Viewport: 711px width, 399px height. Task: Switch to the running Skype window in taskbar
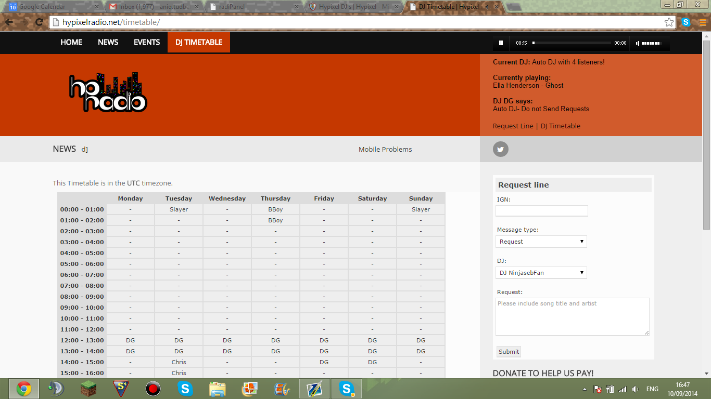(347, 389)
